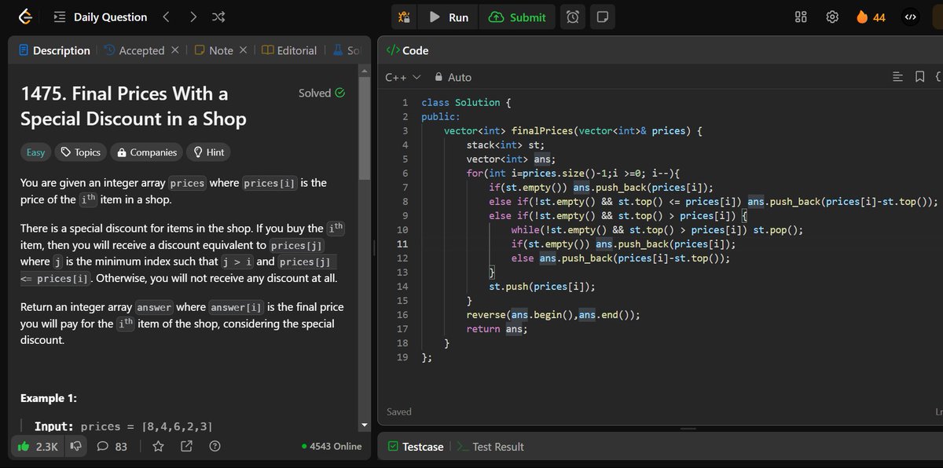Screen dimensions: 943x468
Task: Toggle the Auto lock setting
Action: click(453, 77)
